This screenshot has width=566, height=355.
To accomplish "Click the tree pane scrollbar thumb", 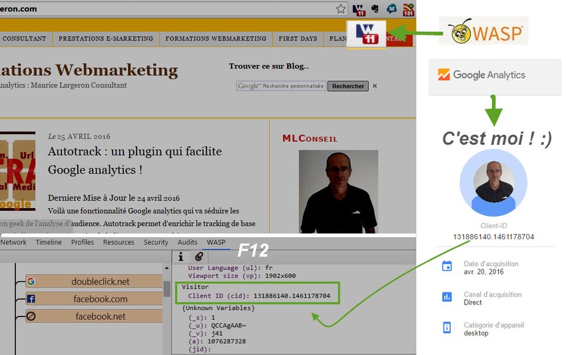I will pyautogui.click(x=166, y=289).
